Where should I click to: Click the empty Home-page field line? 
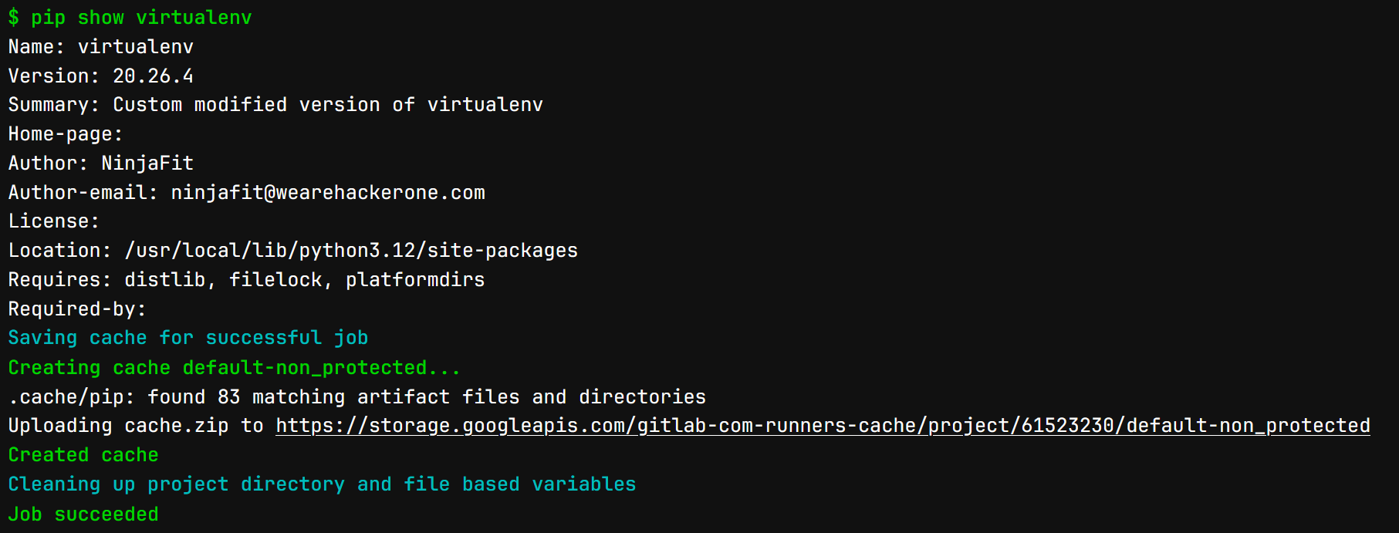coord(66,134)
